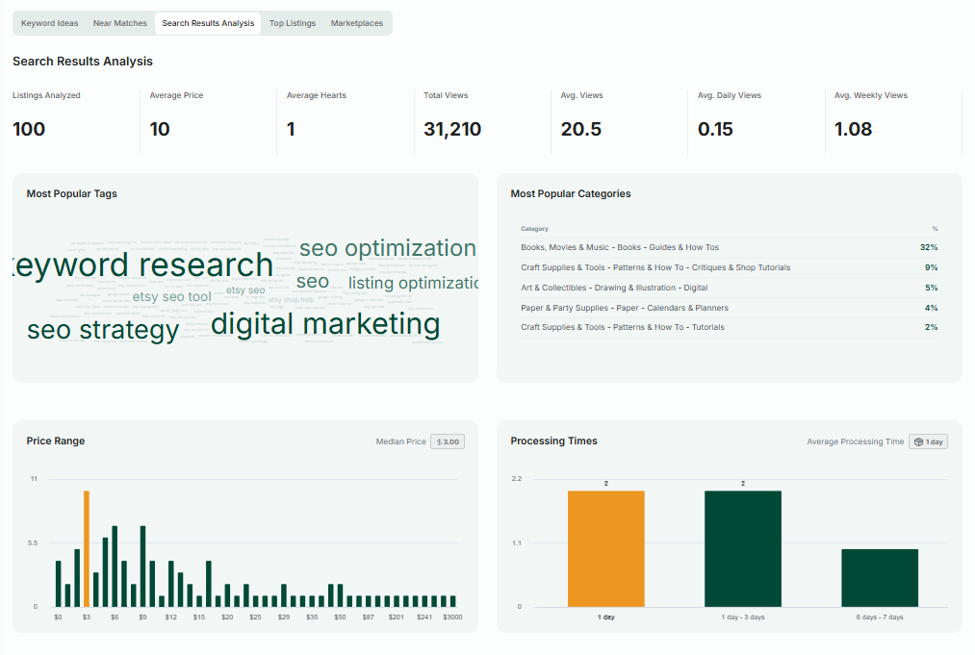Click the "digital marketing" tag
Viewport: 975px width, 655px height.
click(x=326, y=324)
